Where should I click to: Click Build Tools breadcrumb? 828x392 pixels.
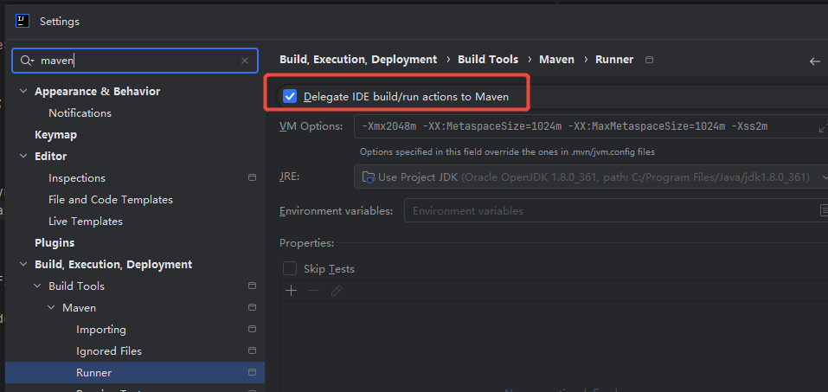pos(488,60)
